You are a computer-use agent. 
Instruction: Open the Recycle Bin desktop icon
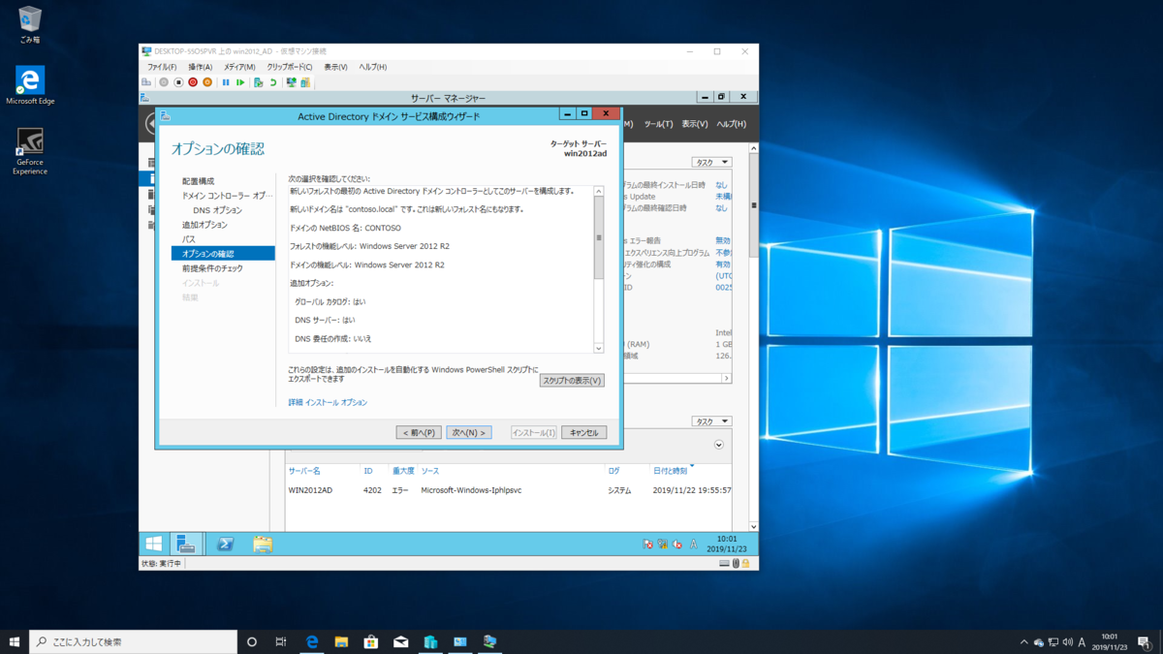pyautogui.click(x=30, y=24)
